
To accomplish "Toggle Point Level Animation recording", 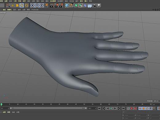I will coord(154,108).
